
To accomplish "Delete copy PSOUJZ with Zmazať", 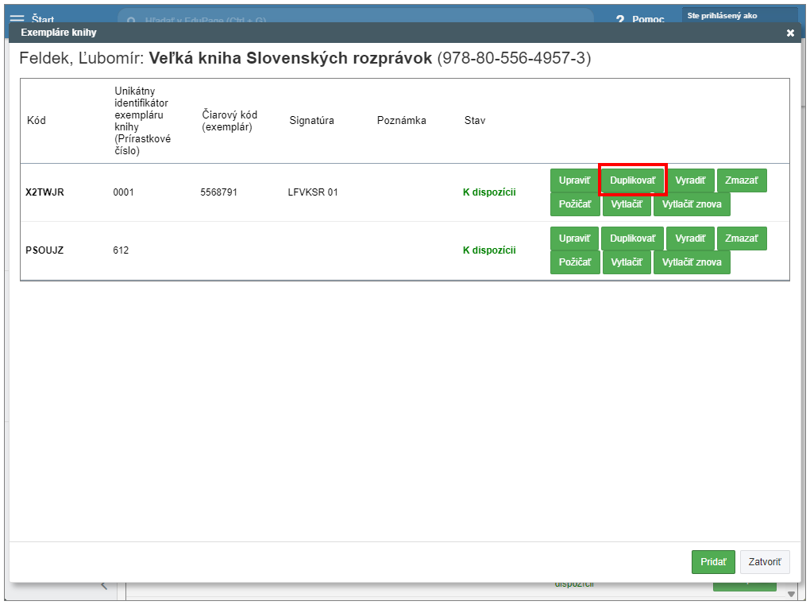I will [742, 239].
